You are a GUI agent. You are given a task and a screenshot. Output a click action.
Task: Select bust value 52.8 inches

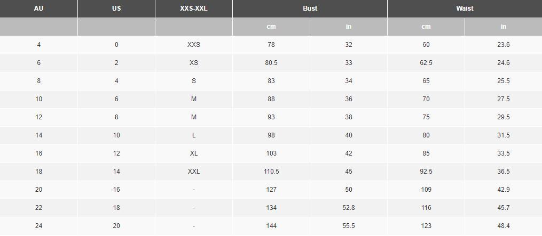tap(348, 208)
